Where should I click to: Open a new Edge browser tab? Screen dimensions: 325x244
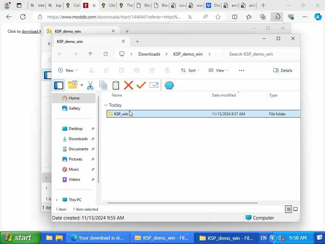(263, 5)
